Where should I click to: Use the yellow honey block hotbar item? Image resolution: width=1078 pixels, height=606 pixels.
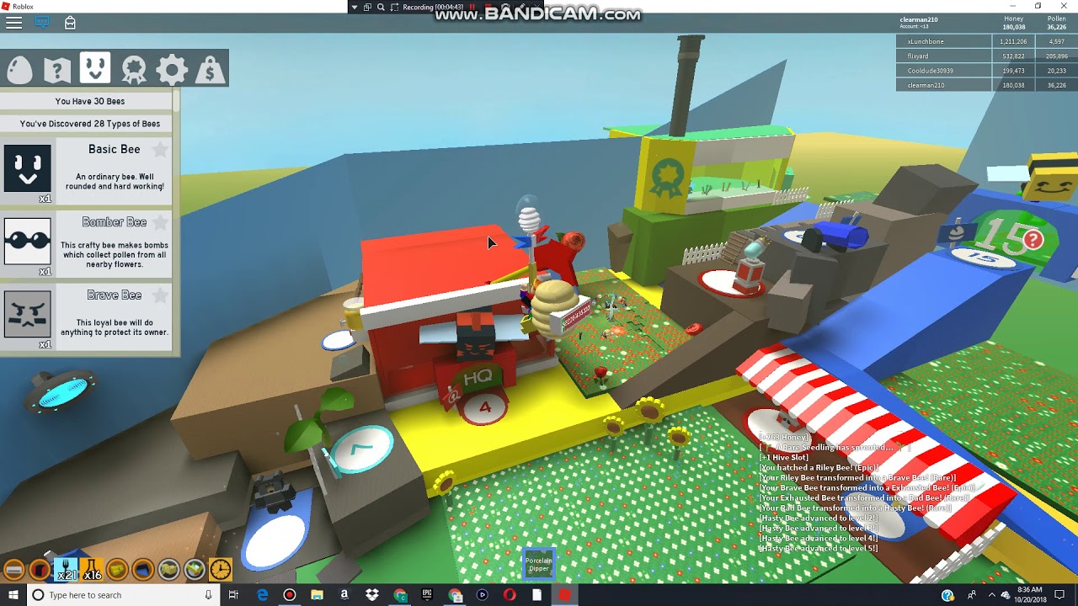pos(117,570)
